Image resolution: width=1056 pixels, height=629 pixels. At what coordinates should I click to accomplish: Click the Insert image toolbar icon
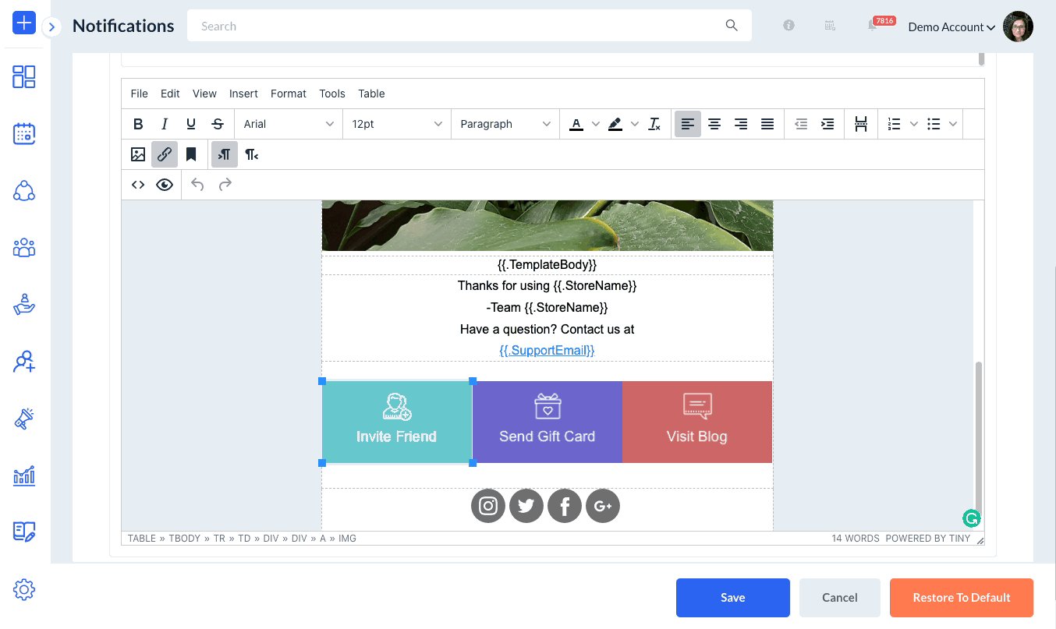tap(138, 154)
